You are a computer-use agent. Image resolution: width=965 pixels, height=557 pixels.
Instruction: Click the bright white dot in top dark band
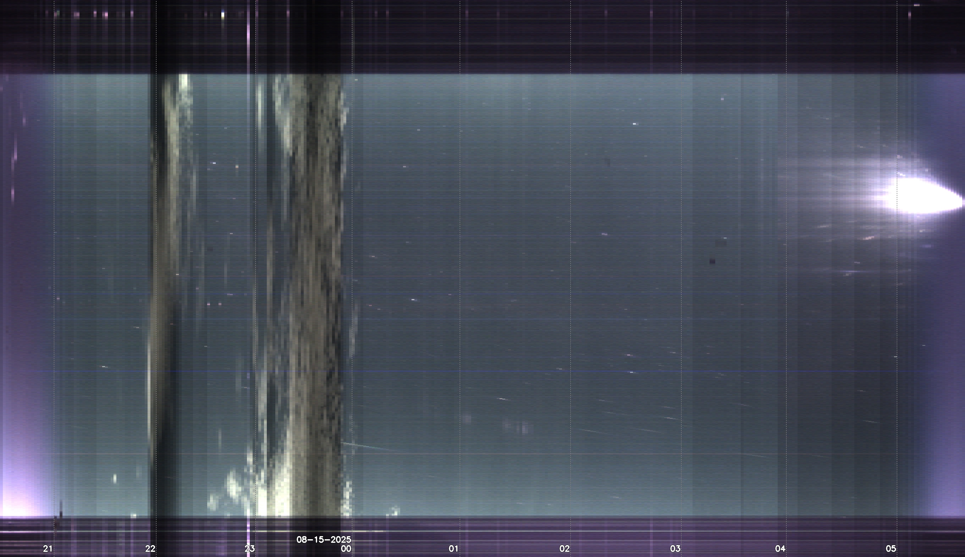tap(223, 15)
